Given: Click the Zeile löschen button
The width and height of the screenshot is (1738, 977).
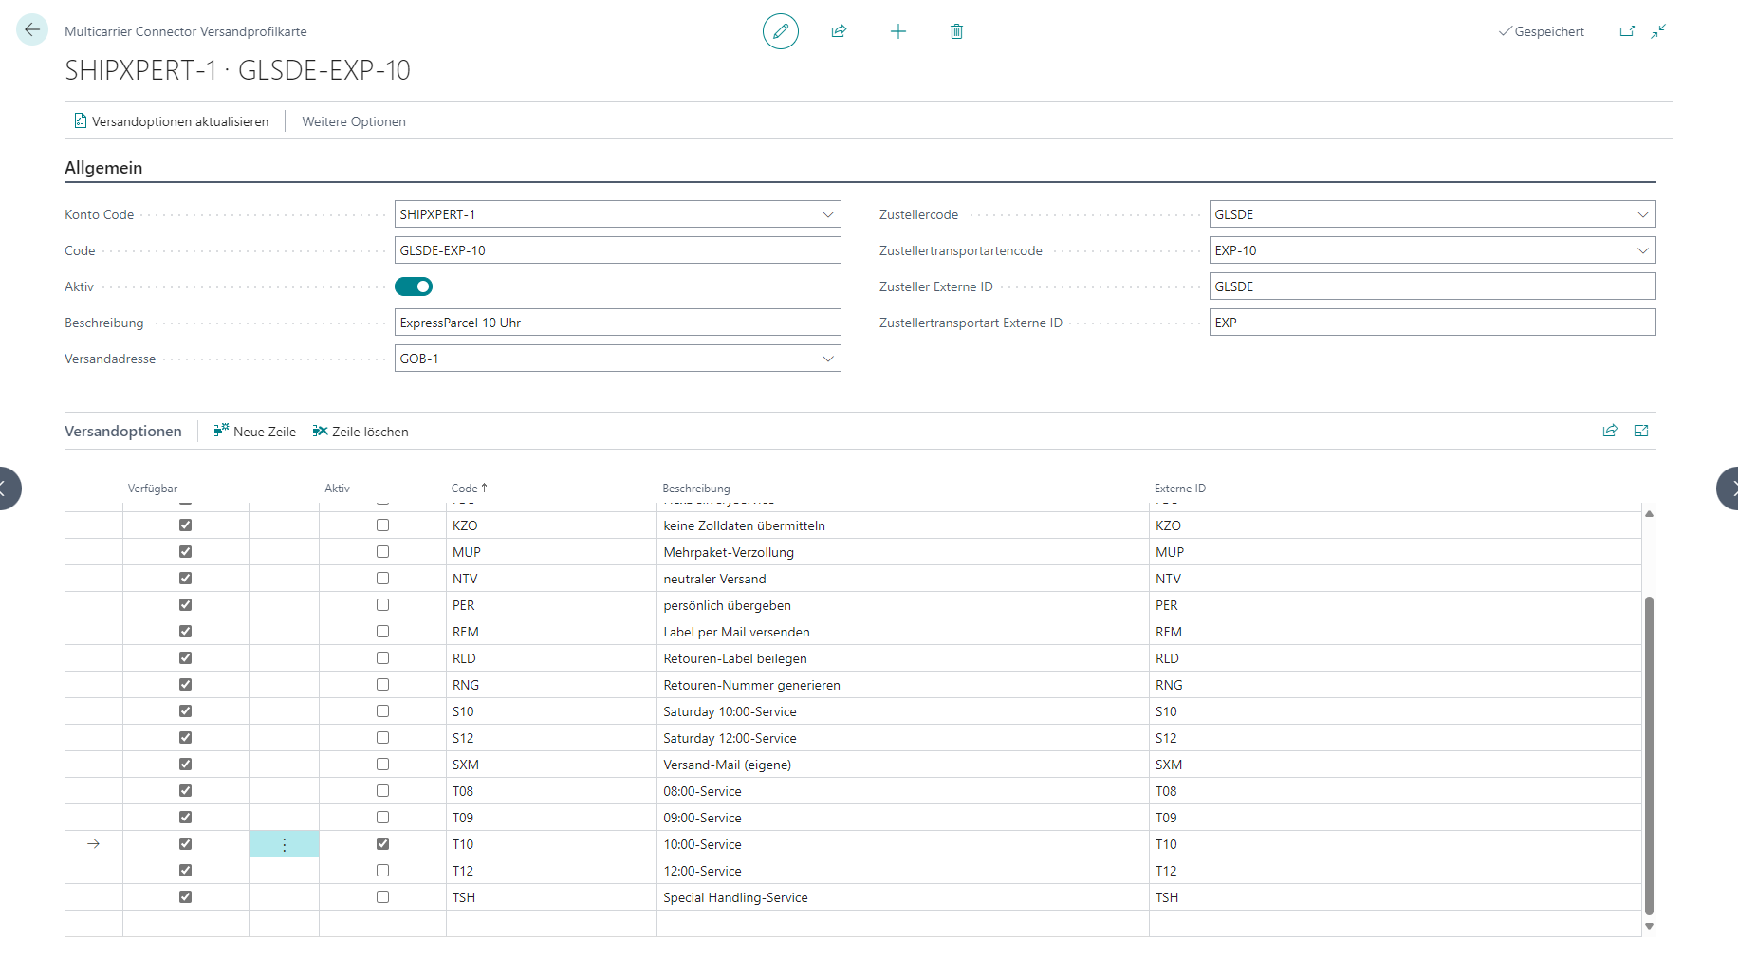Looking at the screenshot, I should point(361,432).
